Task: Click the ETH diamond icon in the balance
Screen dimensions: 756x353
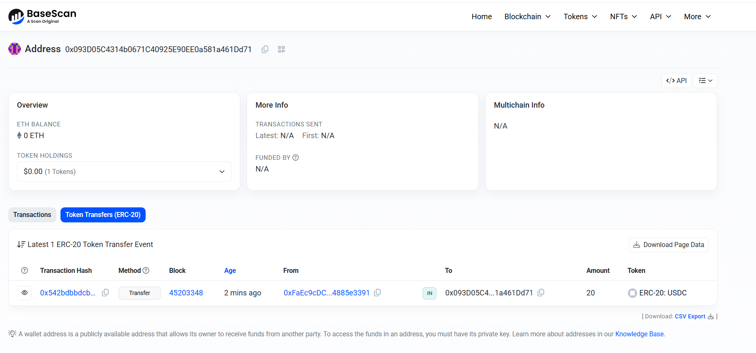Action: click(x=19, y=136)
